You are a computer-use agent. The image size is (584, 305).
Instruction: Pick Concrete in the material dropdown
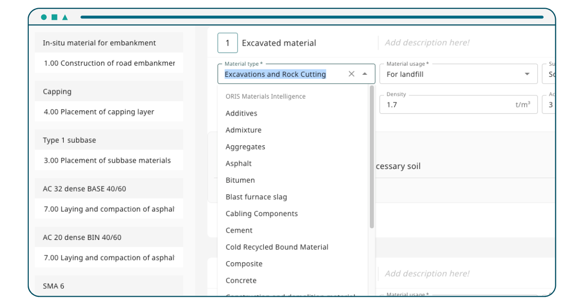coord(241,281)
